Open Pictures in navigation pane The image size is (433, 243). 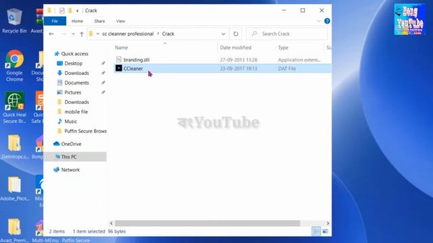[x=72, y=92]
